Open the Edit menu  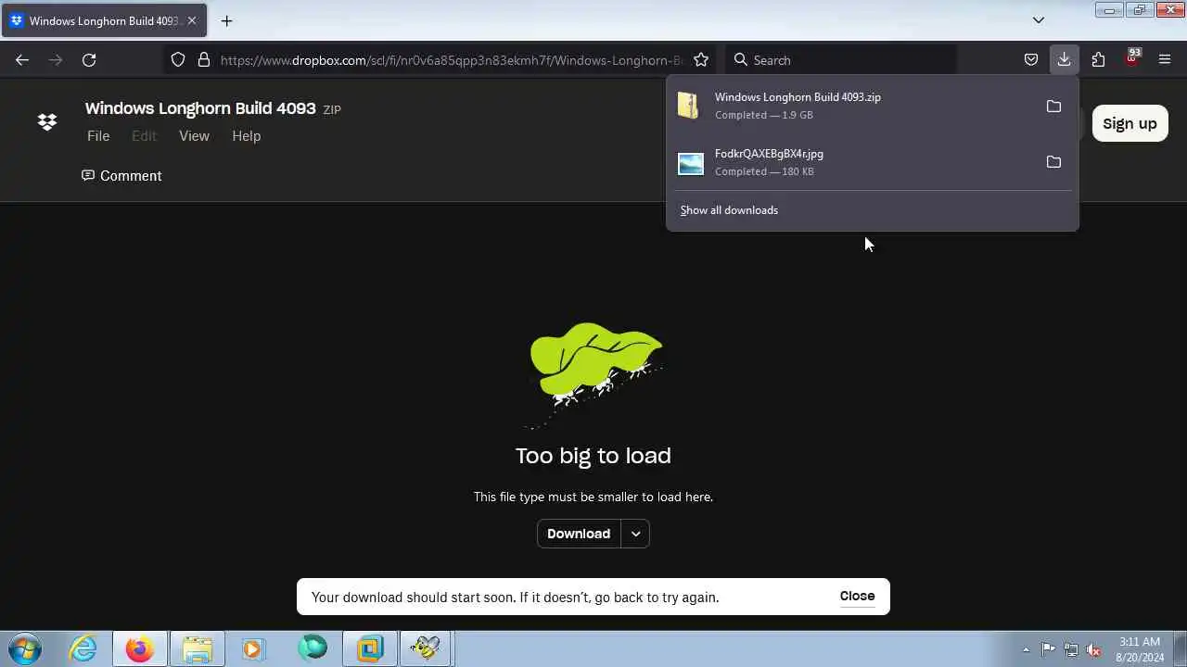144,136
